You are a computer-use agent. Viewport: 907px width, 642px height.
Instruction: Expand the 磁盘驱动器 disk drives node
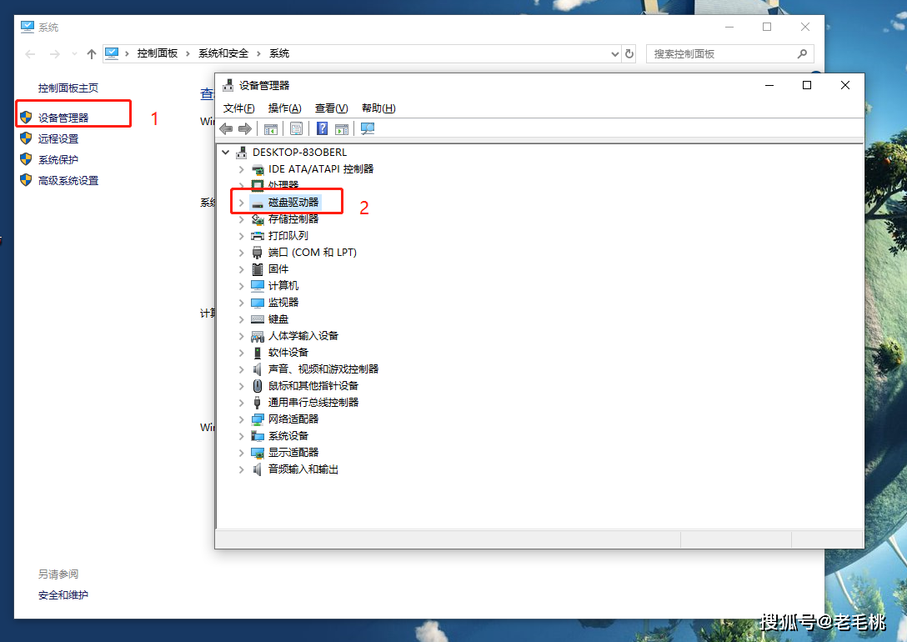pyautogui.click(x=241, y=203)
